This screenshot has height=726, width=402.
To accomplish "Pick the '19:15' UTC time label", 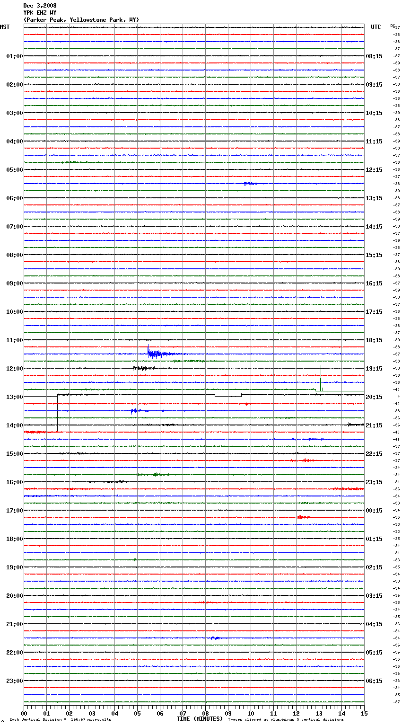I will 374,369.
